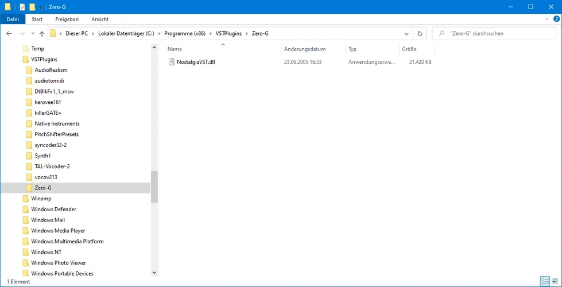Refresh the Zero-G folder view

tap(420, 33)
